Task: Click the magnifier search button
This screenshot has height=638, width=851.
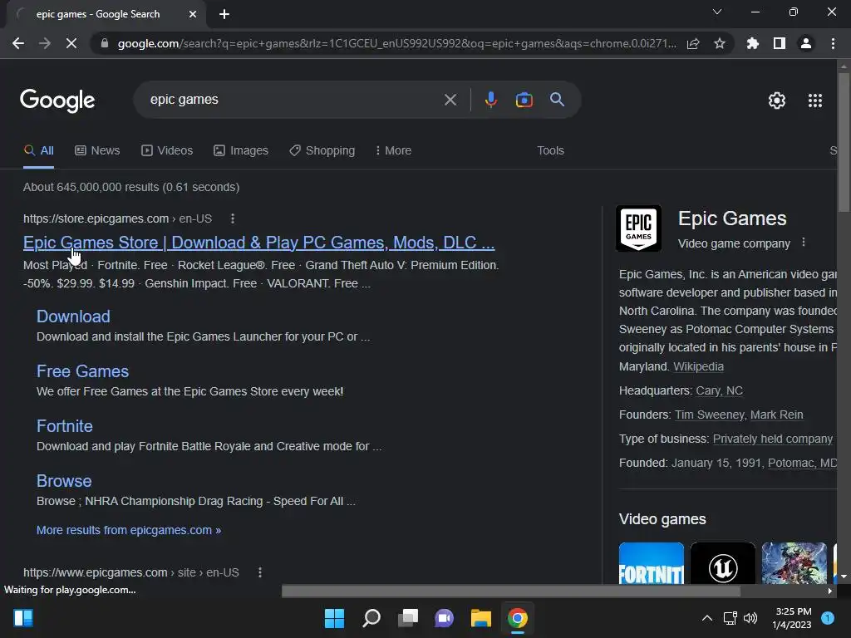Action: (x=558, y=100)
